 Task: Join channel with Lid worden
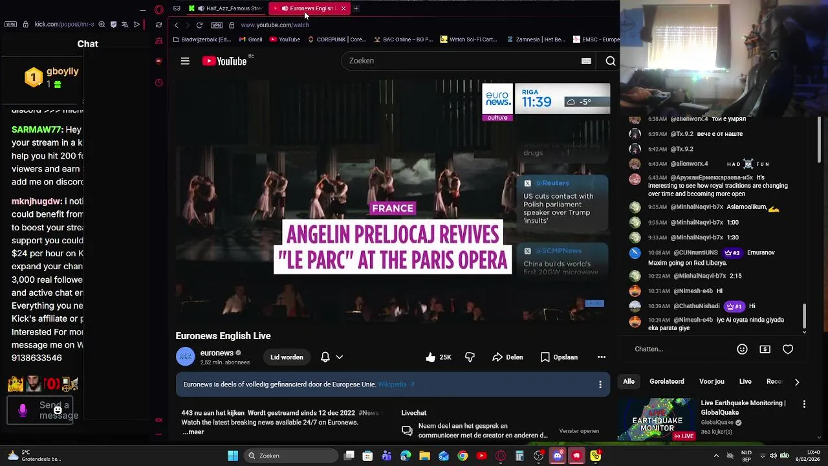click(x=287, y=357)
